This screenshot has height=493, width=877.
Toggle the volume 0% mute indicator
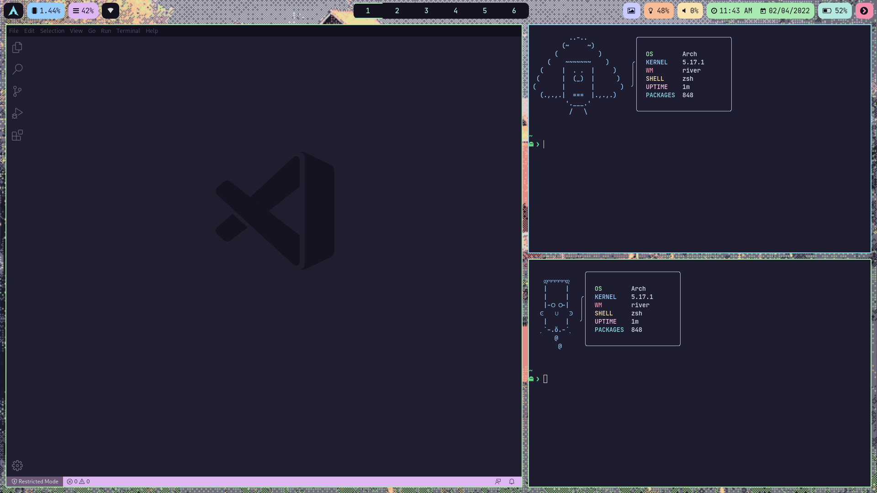[x=690, y=10]
